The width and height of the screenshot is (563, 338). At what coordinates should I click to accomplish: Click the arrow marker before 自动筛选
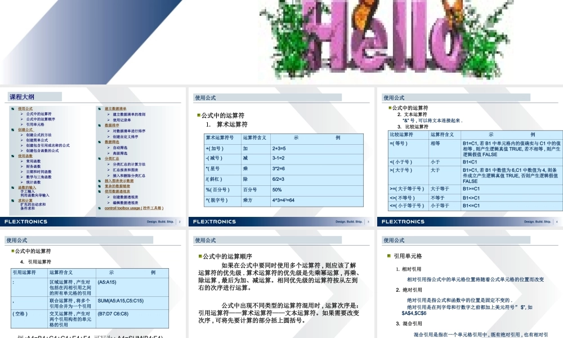coord(108,148)
